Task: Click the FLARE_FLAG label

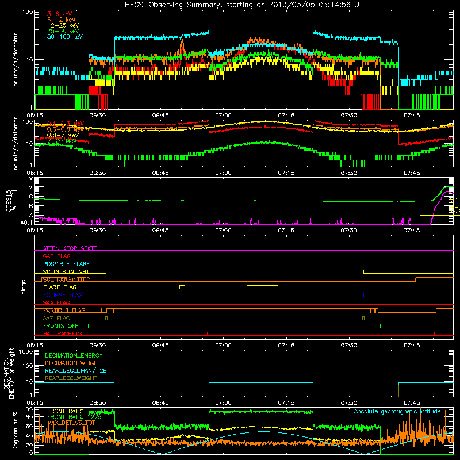Action: click(x=60, y=287)
